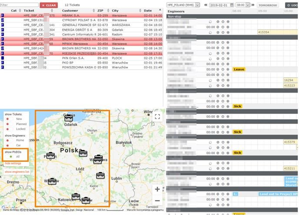Open the 08:00 start time dropdown
Image resolution: width=303 pixels, height=215 pixels.
(x=243, y=5)
